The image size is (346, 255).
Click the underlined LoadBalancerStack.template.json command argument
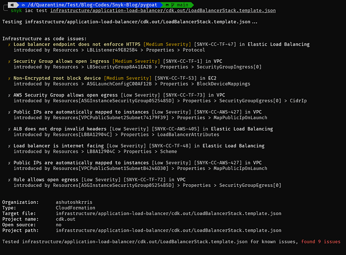click(x=163, y=10)
